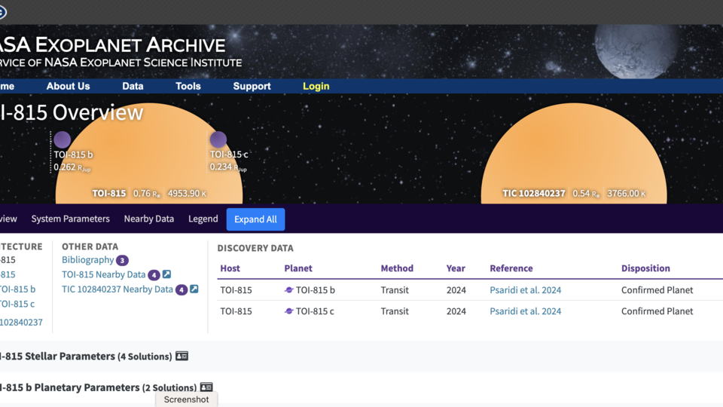
Task: Click planet icon beside TOI-815 b in table
Action: pos(288,290)
